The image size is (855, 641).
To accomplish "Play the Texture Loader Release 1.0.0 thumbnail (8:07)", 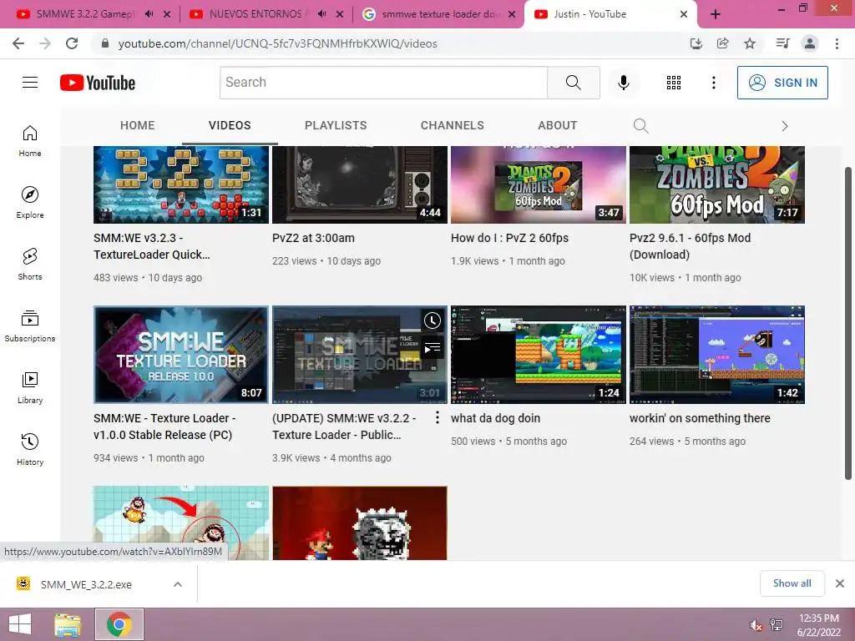I will 181,355.
